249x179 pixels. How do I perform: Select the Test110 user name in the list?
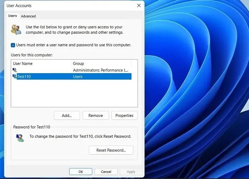(x=24, y=77)
